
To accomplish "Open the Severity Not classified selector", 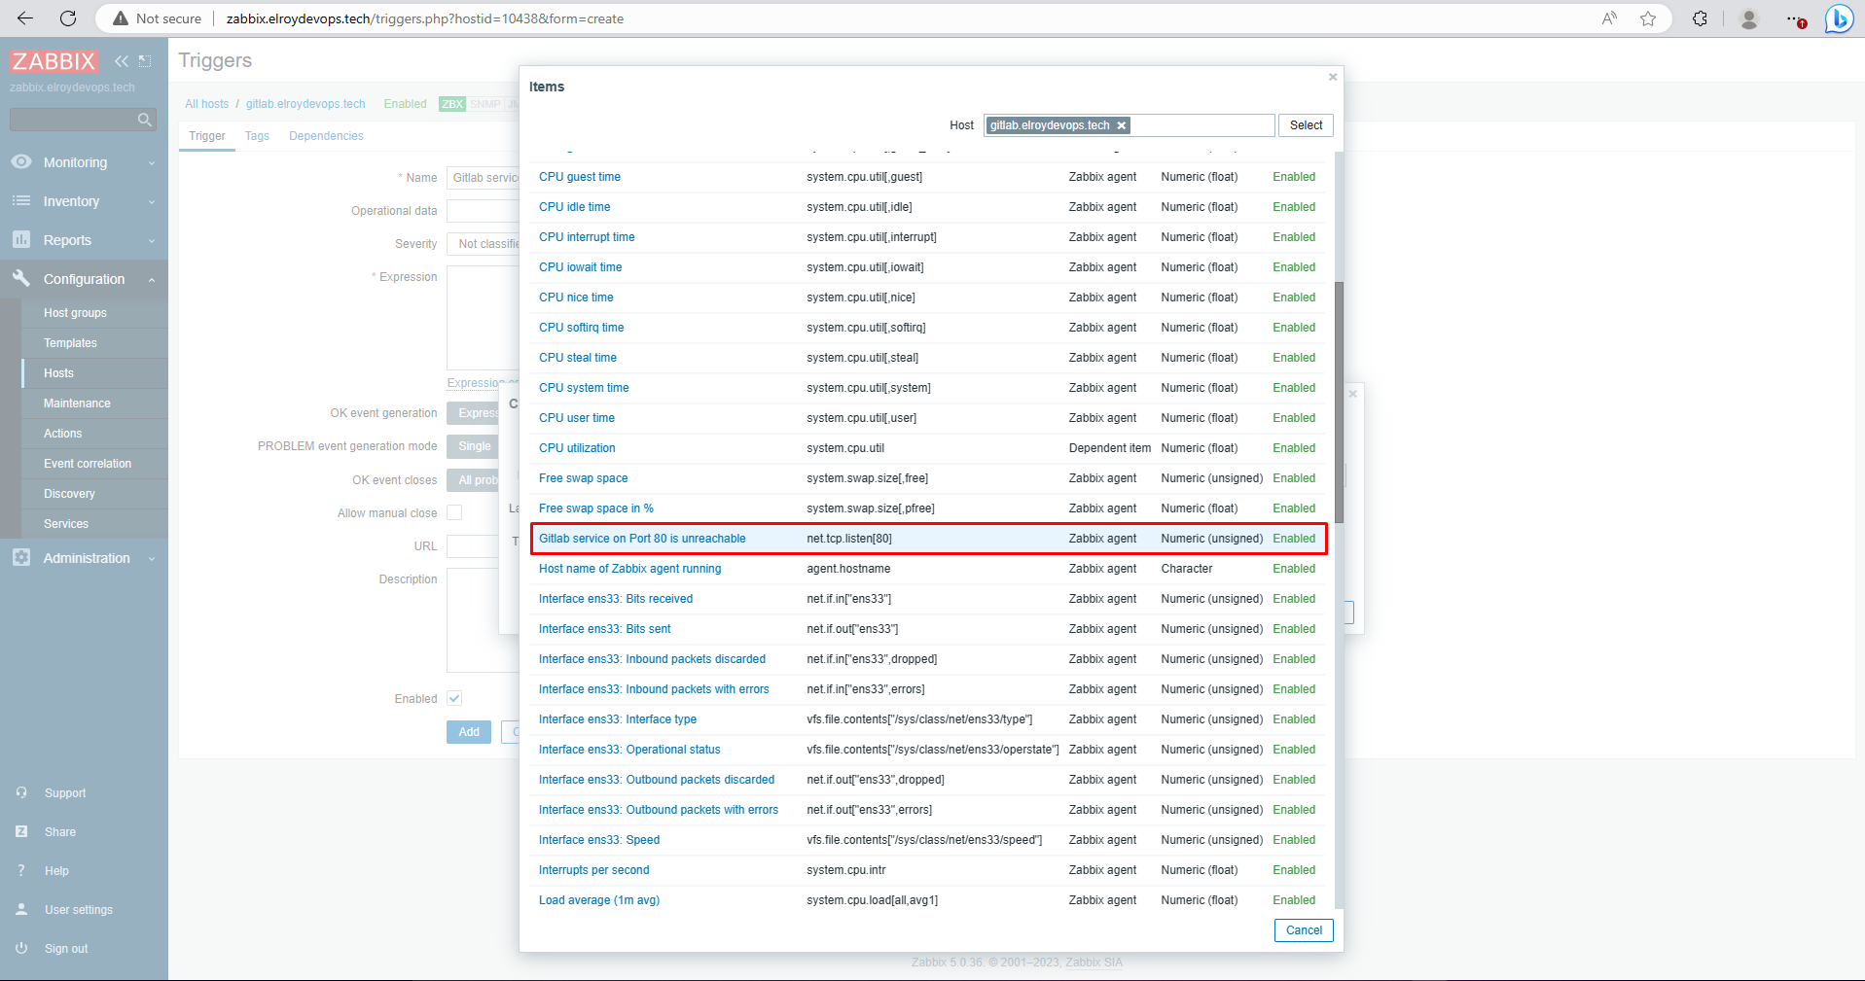I will pos(484,244).
